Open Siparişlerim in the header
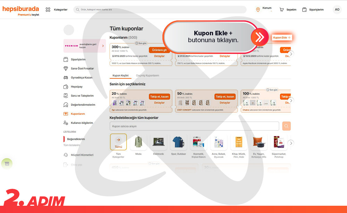Viewport: 347px width, 213px height. tap(313, 10)
